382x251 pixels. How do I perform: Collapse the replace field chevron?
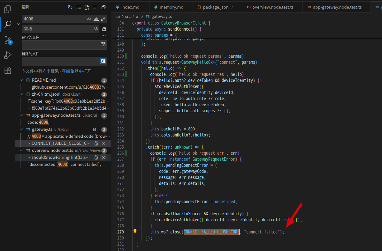(x=19, y=24)
